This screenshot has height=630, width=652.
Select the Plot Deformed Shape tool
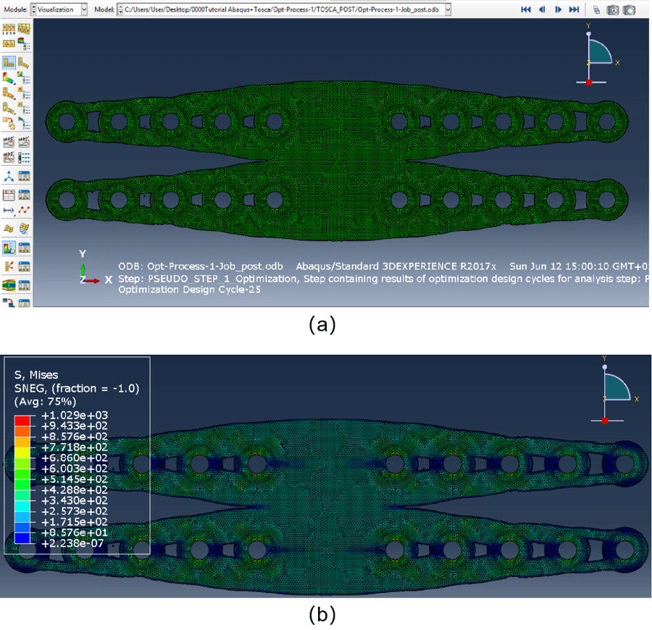pyautogui.click(x=23, y=62)
